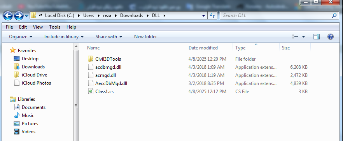Select Users in breadcrumb path
The width and height of the screenshot is (343, 141).
[x=89, y=15]
